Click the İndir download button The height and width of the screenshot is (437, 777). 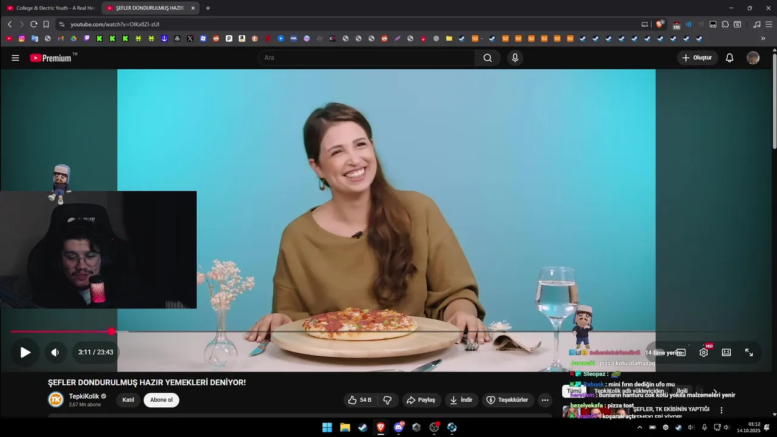[x=461, y=400]
